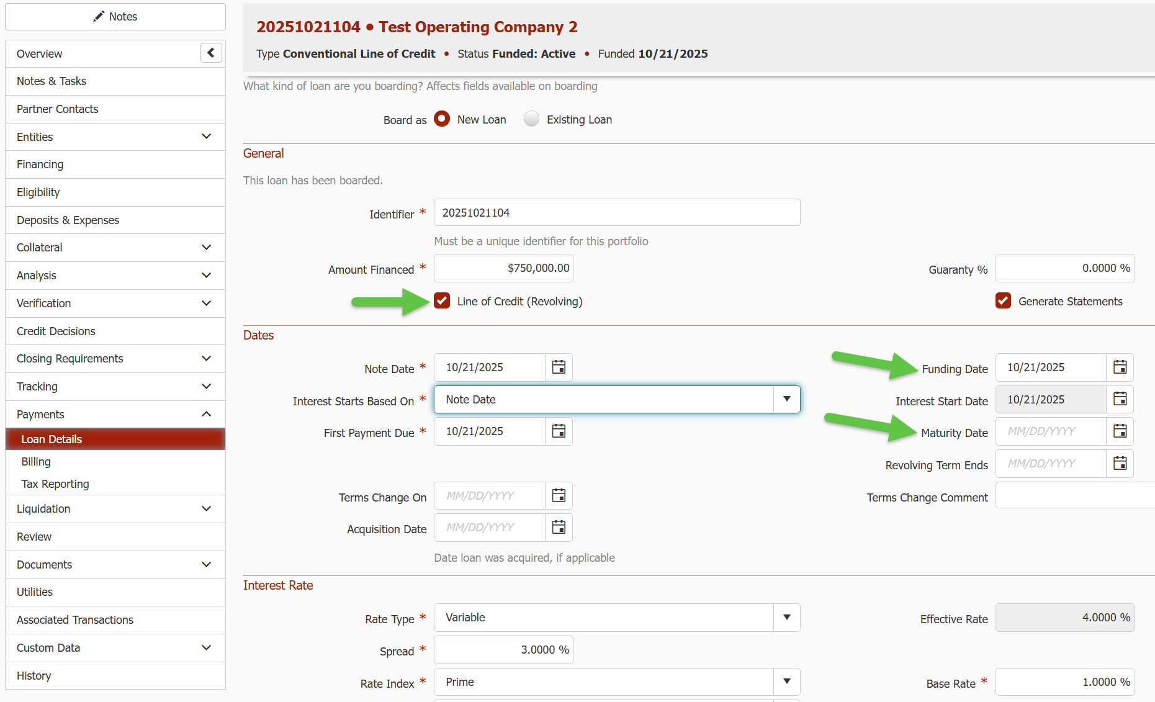Open the Terms Change On calendar picker

[x=559, y=495]
